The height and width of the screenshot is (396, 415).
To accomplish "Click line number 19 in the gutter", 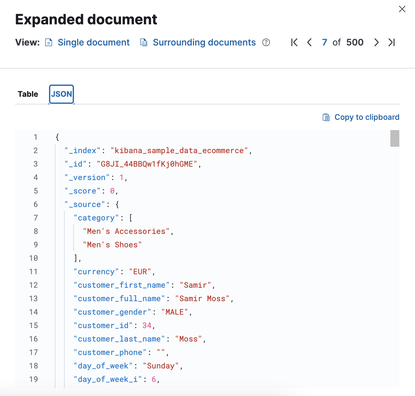I will coord(34,379).
